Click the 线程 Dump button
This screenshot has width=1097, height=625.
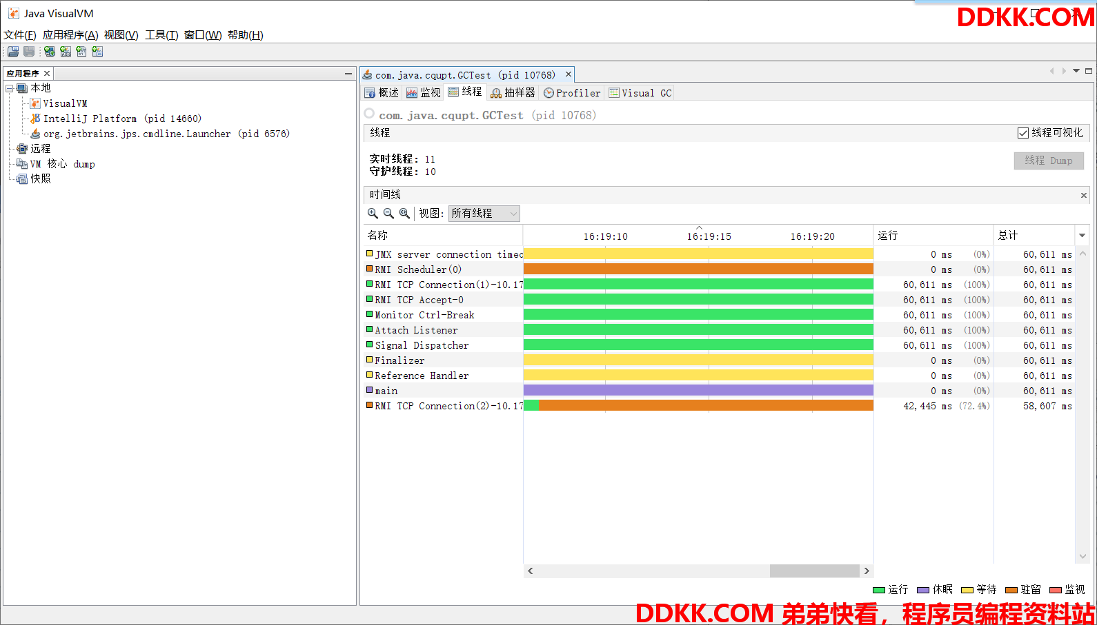coord(1049,161)
